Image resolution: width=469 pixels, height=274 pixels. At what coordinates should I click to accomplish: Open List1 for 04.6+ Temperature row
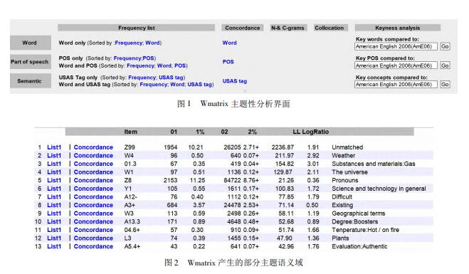point(54,230)
